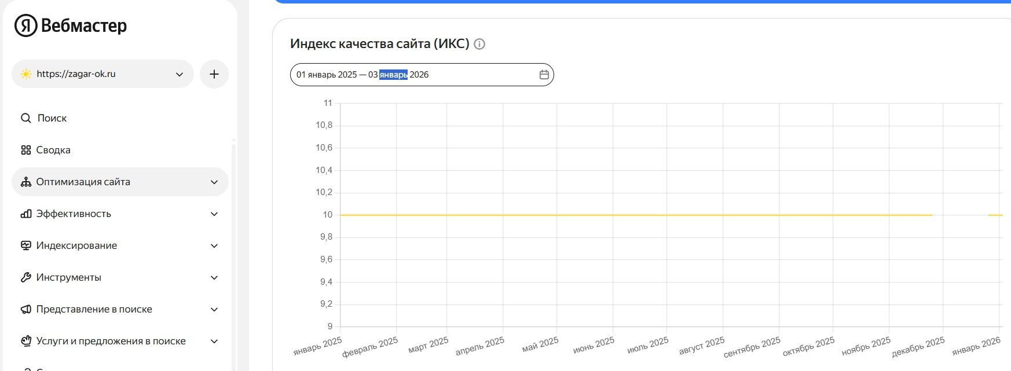The width and height of the screenshot is (1011, 371).
Task: Click the Поиск magnifier icon
Action: (26, 118)
